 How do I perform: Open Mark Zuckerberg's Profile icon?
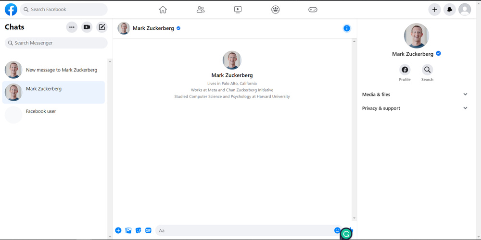coord(405,70)
